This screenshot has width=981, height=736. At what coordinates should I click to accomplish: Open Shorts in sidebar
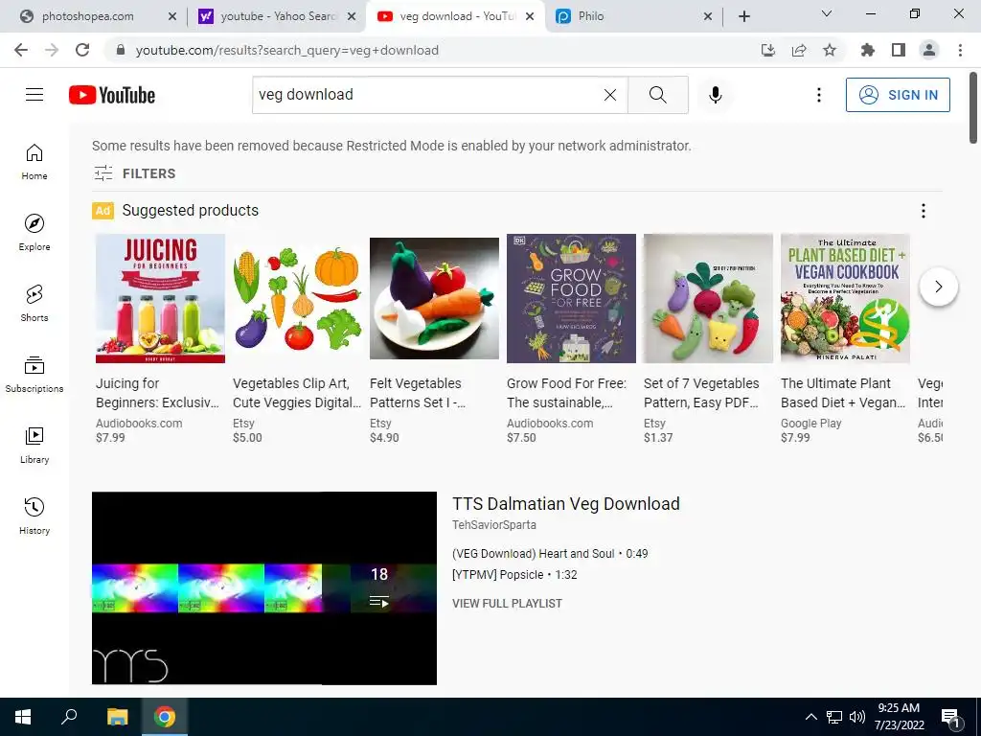[34, 304]
